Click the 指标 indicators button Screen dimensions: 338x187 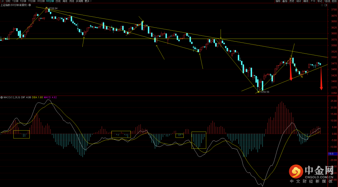(278, 1)
